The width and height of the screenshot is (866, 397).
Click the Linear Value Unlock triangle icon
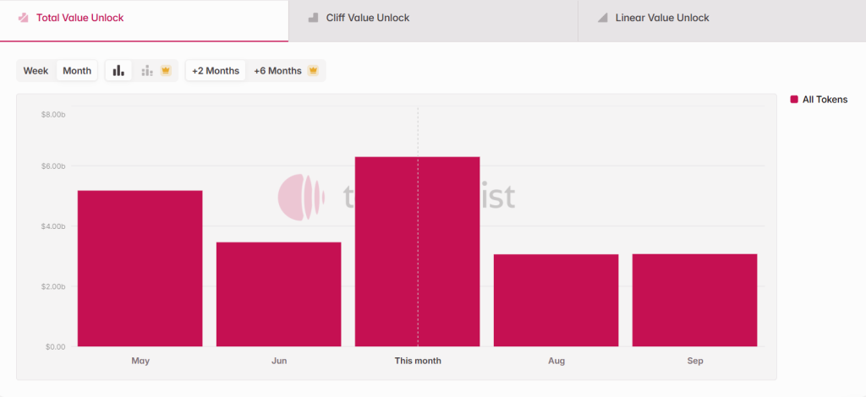tap(602, 18)
